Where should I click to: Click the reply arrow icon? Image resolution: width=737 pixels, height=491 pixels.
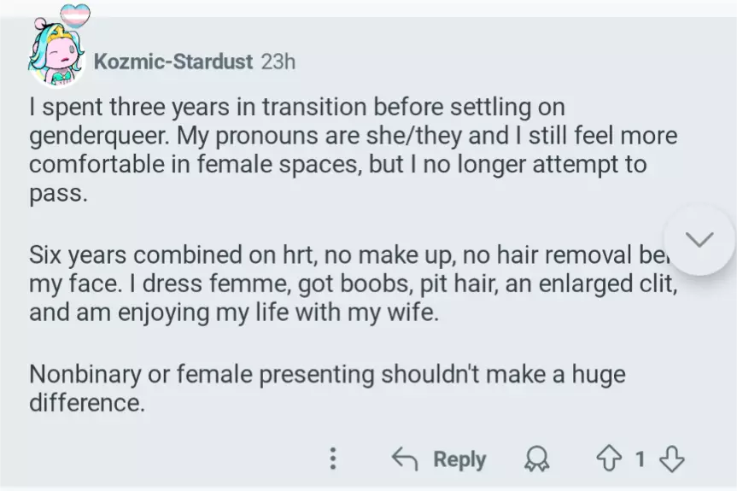(x=404, y=459)
